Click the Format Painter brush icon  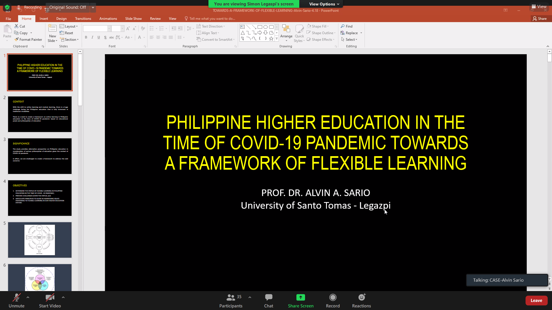[x=17, y=39]
